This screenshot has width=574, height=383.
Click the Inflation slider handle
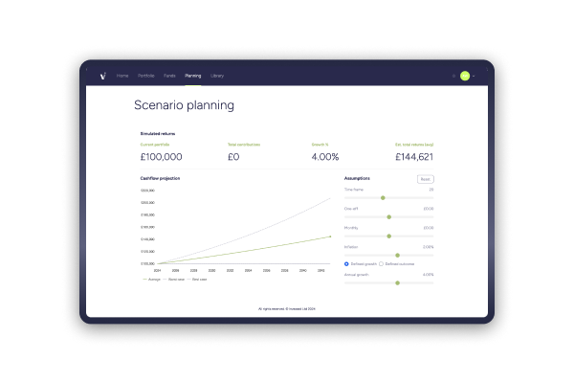(x=397, y=255)
